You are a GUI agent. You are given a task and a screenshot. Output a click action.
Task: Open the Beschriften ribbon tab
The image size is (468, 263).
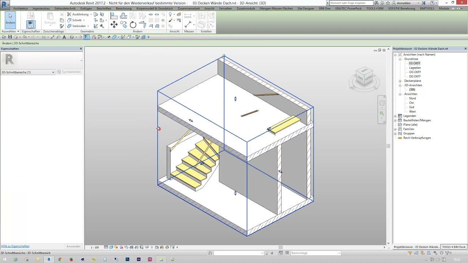(x=104, y=8)
